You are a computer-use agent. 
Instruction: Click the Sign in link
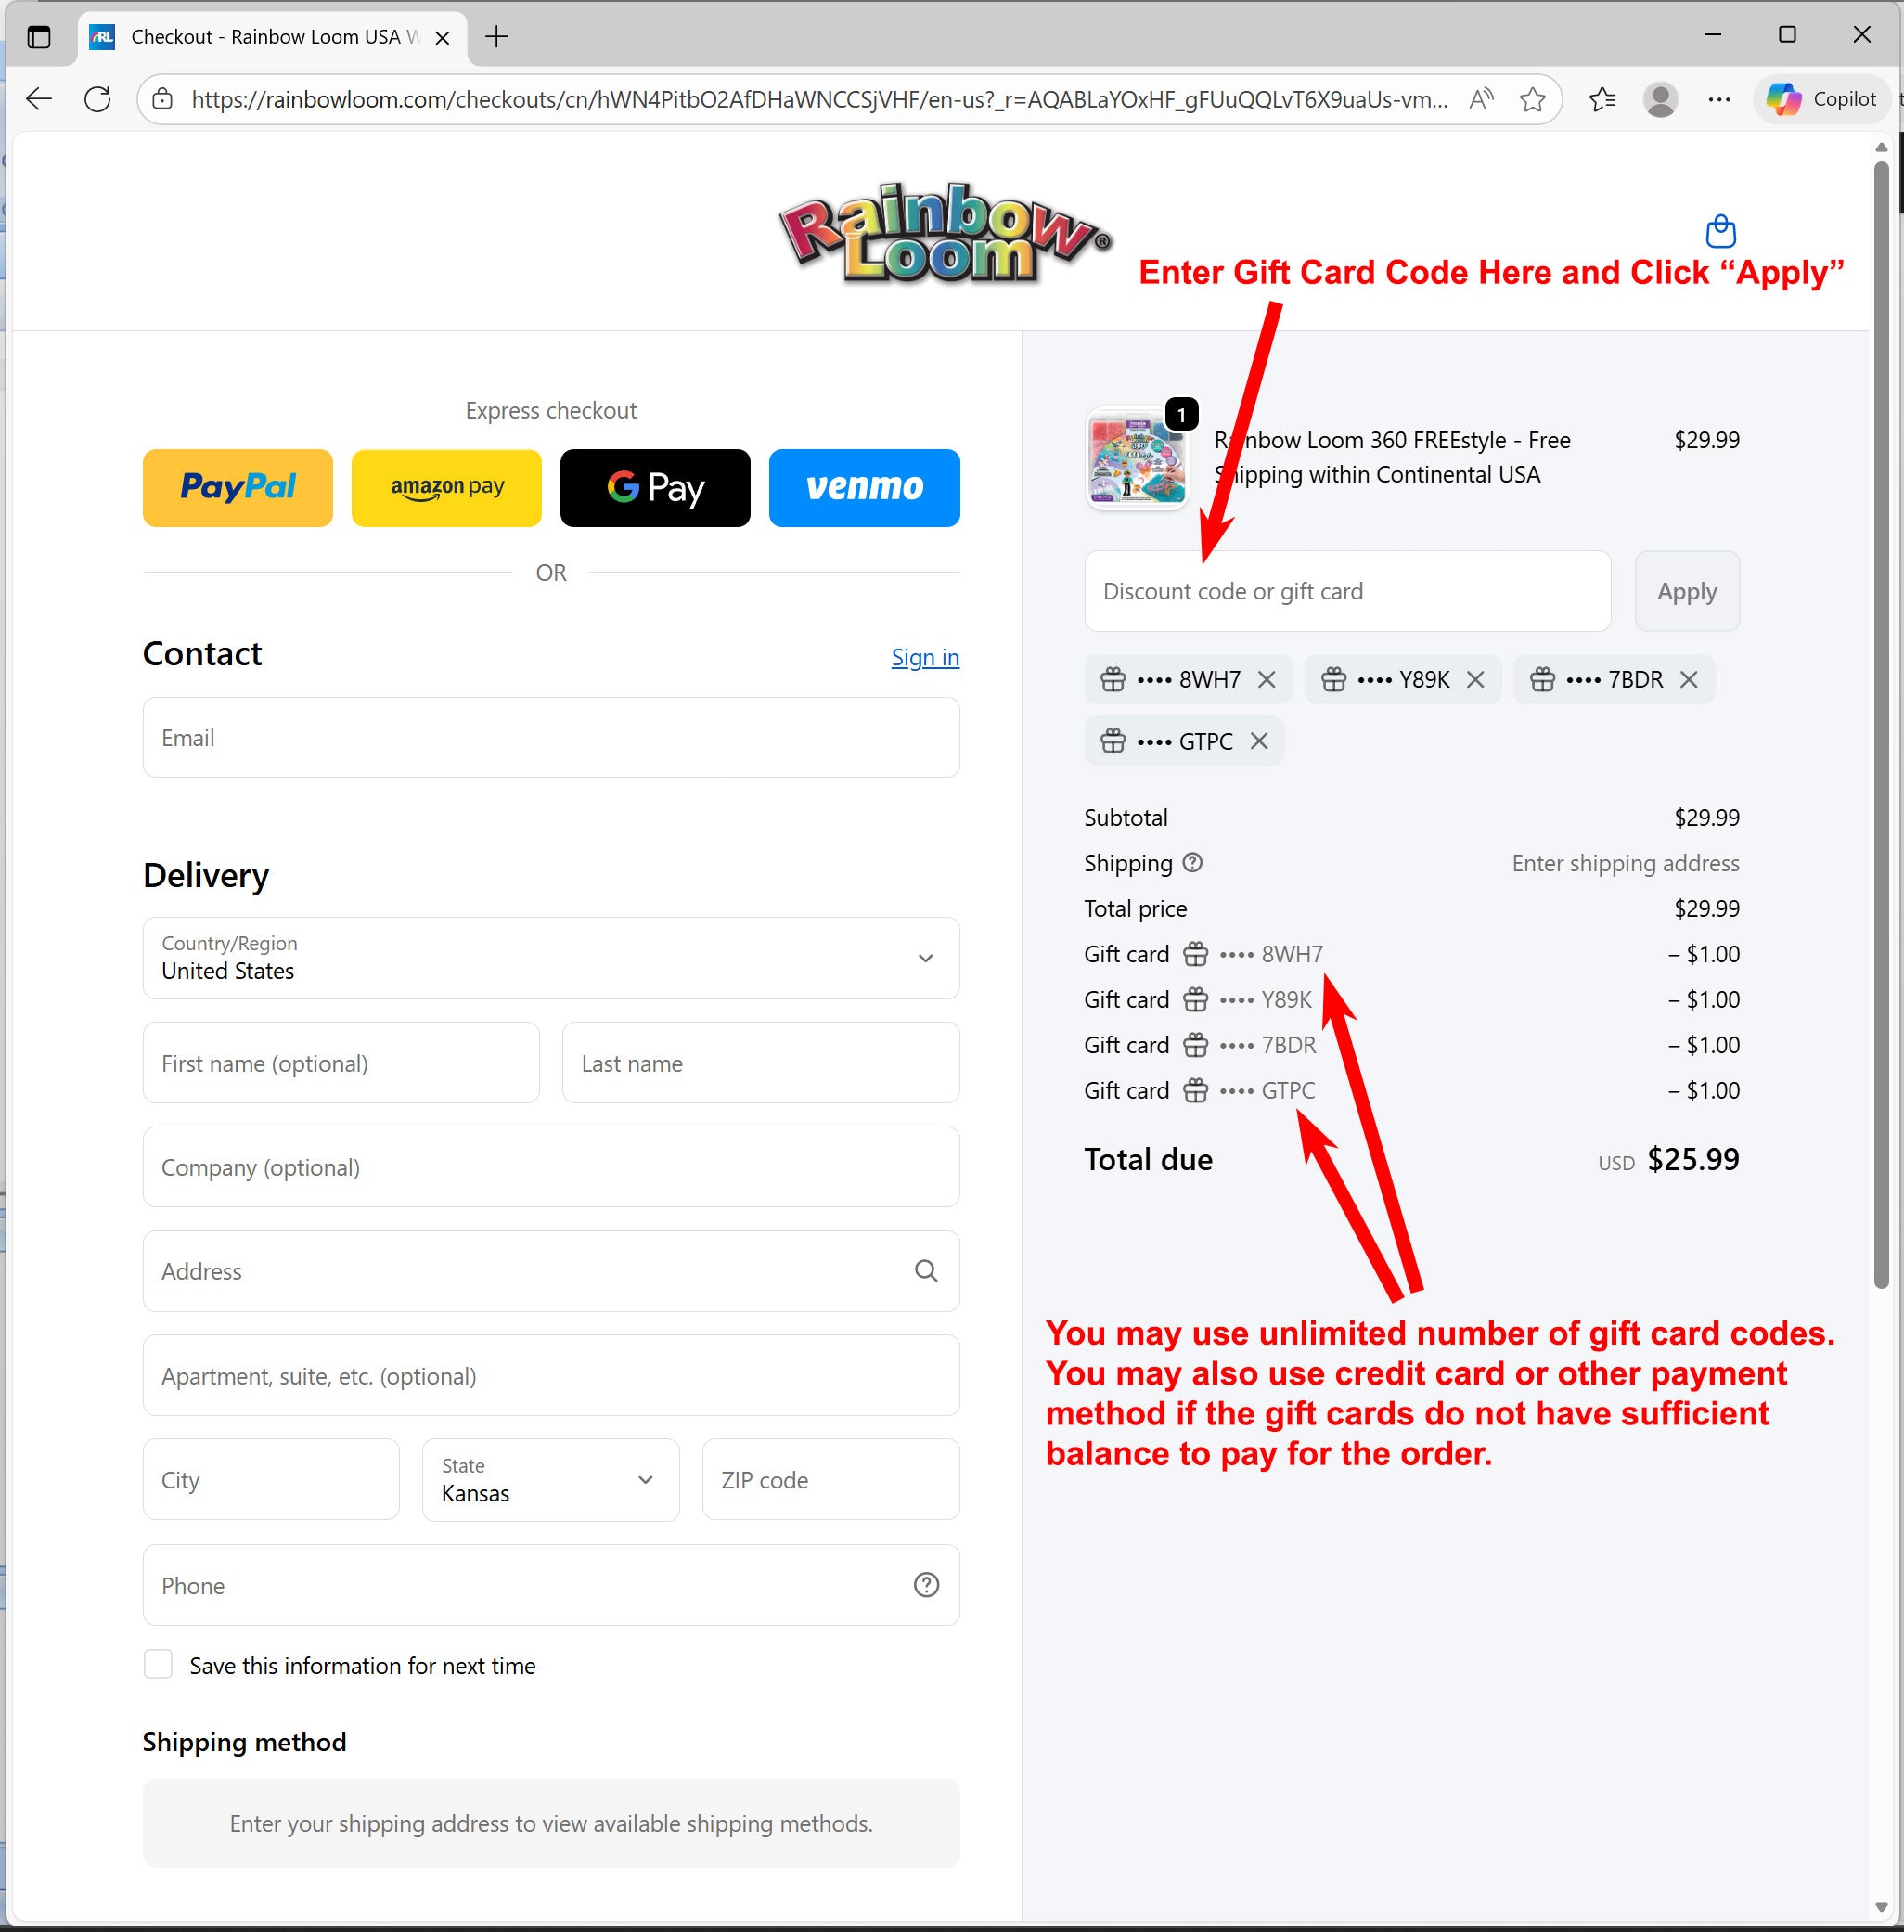[925, 657]
